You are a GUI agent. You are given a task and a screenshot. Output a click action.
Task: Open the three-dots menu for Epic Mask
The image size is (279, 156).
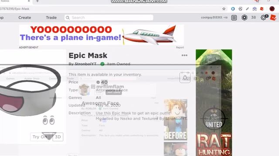(184, 55)
